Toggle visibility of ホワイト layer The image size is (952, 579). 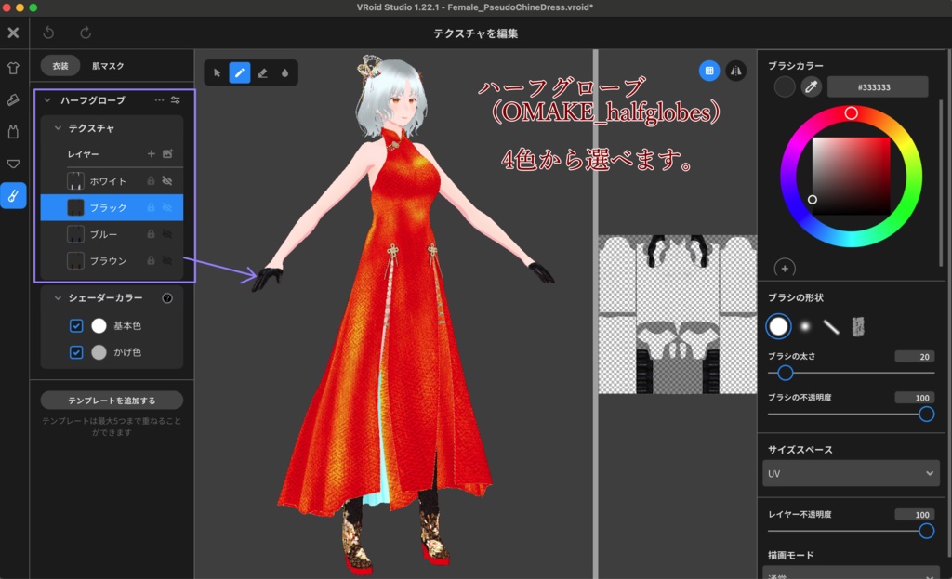(167, 181)
